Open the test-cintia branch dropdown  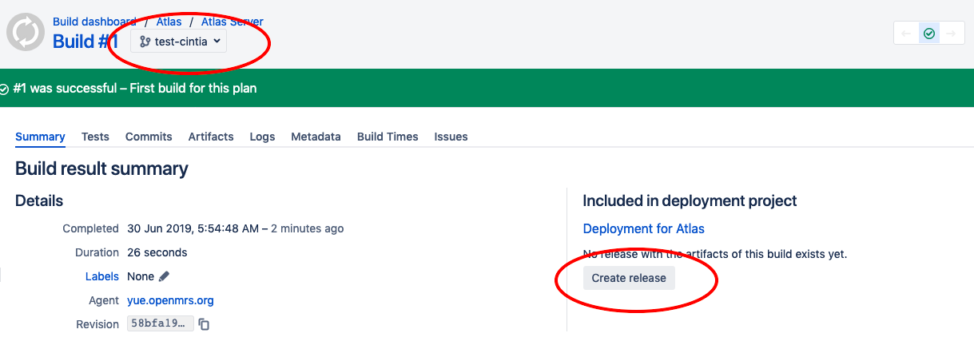(x=179, y=42)
